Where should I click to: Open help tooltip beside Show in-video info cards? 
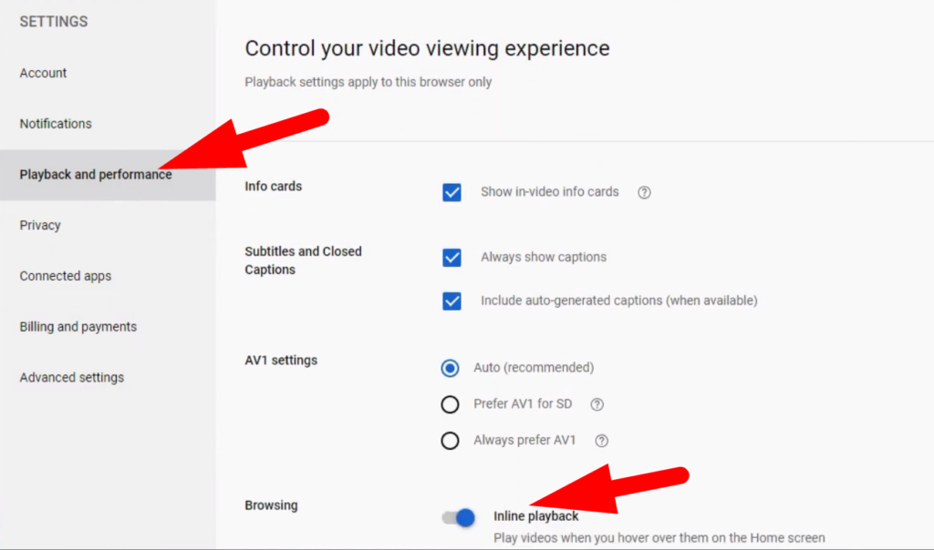click(644, 192)
